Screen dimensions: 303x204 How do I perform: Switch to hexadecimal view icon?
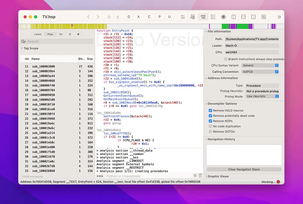[213, 17]
